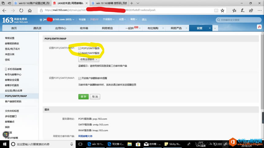The width and height of the screenshot is (264, 148).
Task: Click the 退出 logout link
Action: 144,20
